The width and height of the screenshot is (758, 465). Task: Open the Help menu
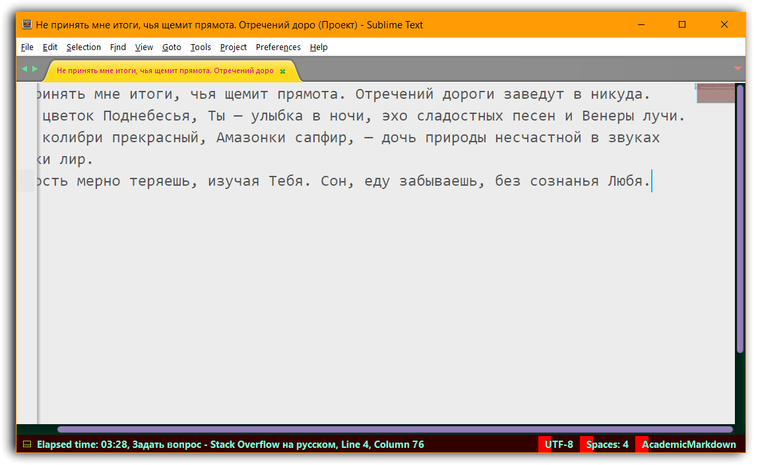[319, 47]
